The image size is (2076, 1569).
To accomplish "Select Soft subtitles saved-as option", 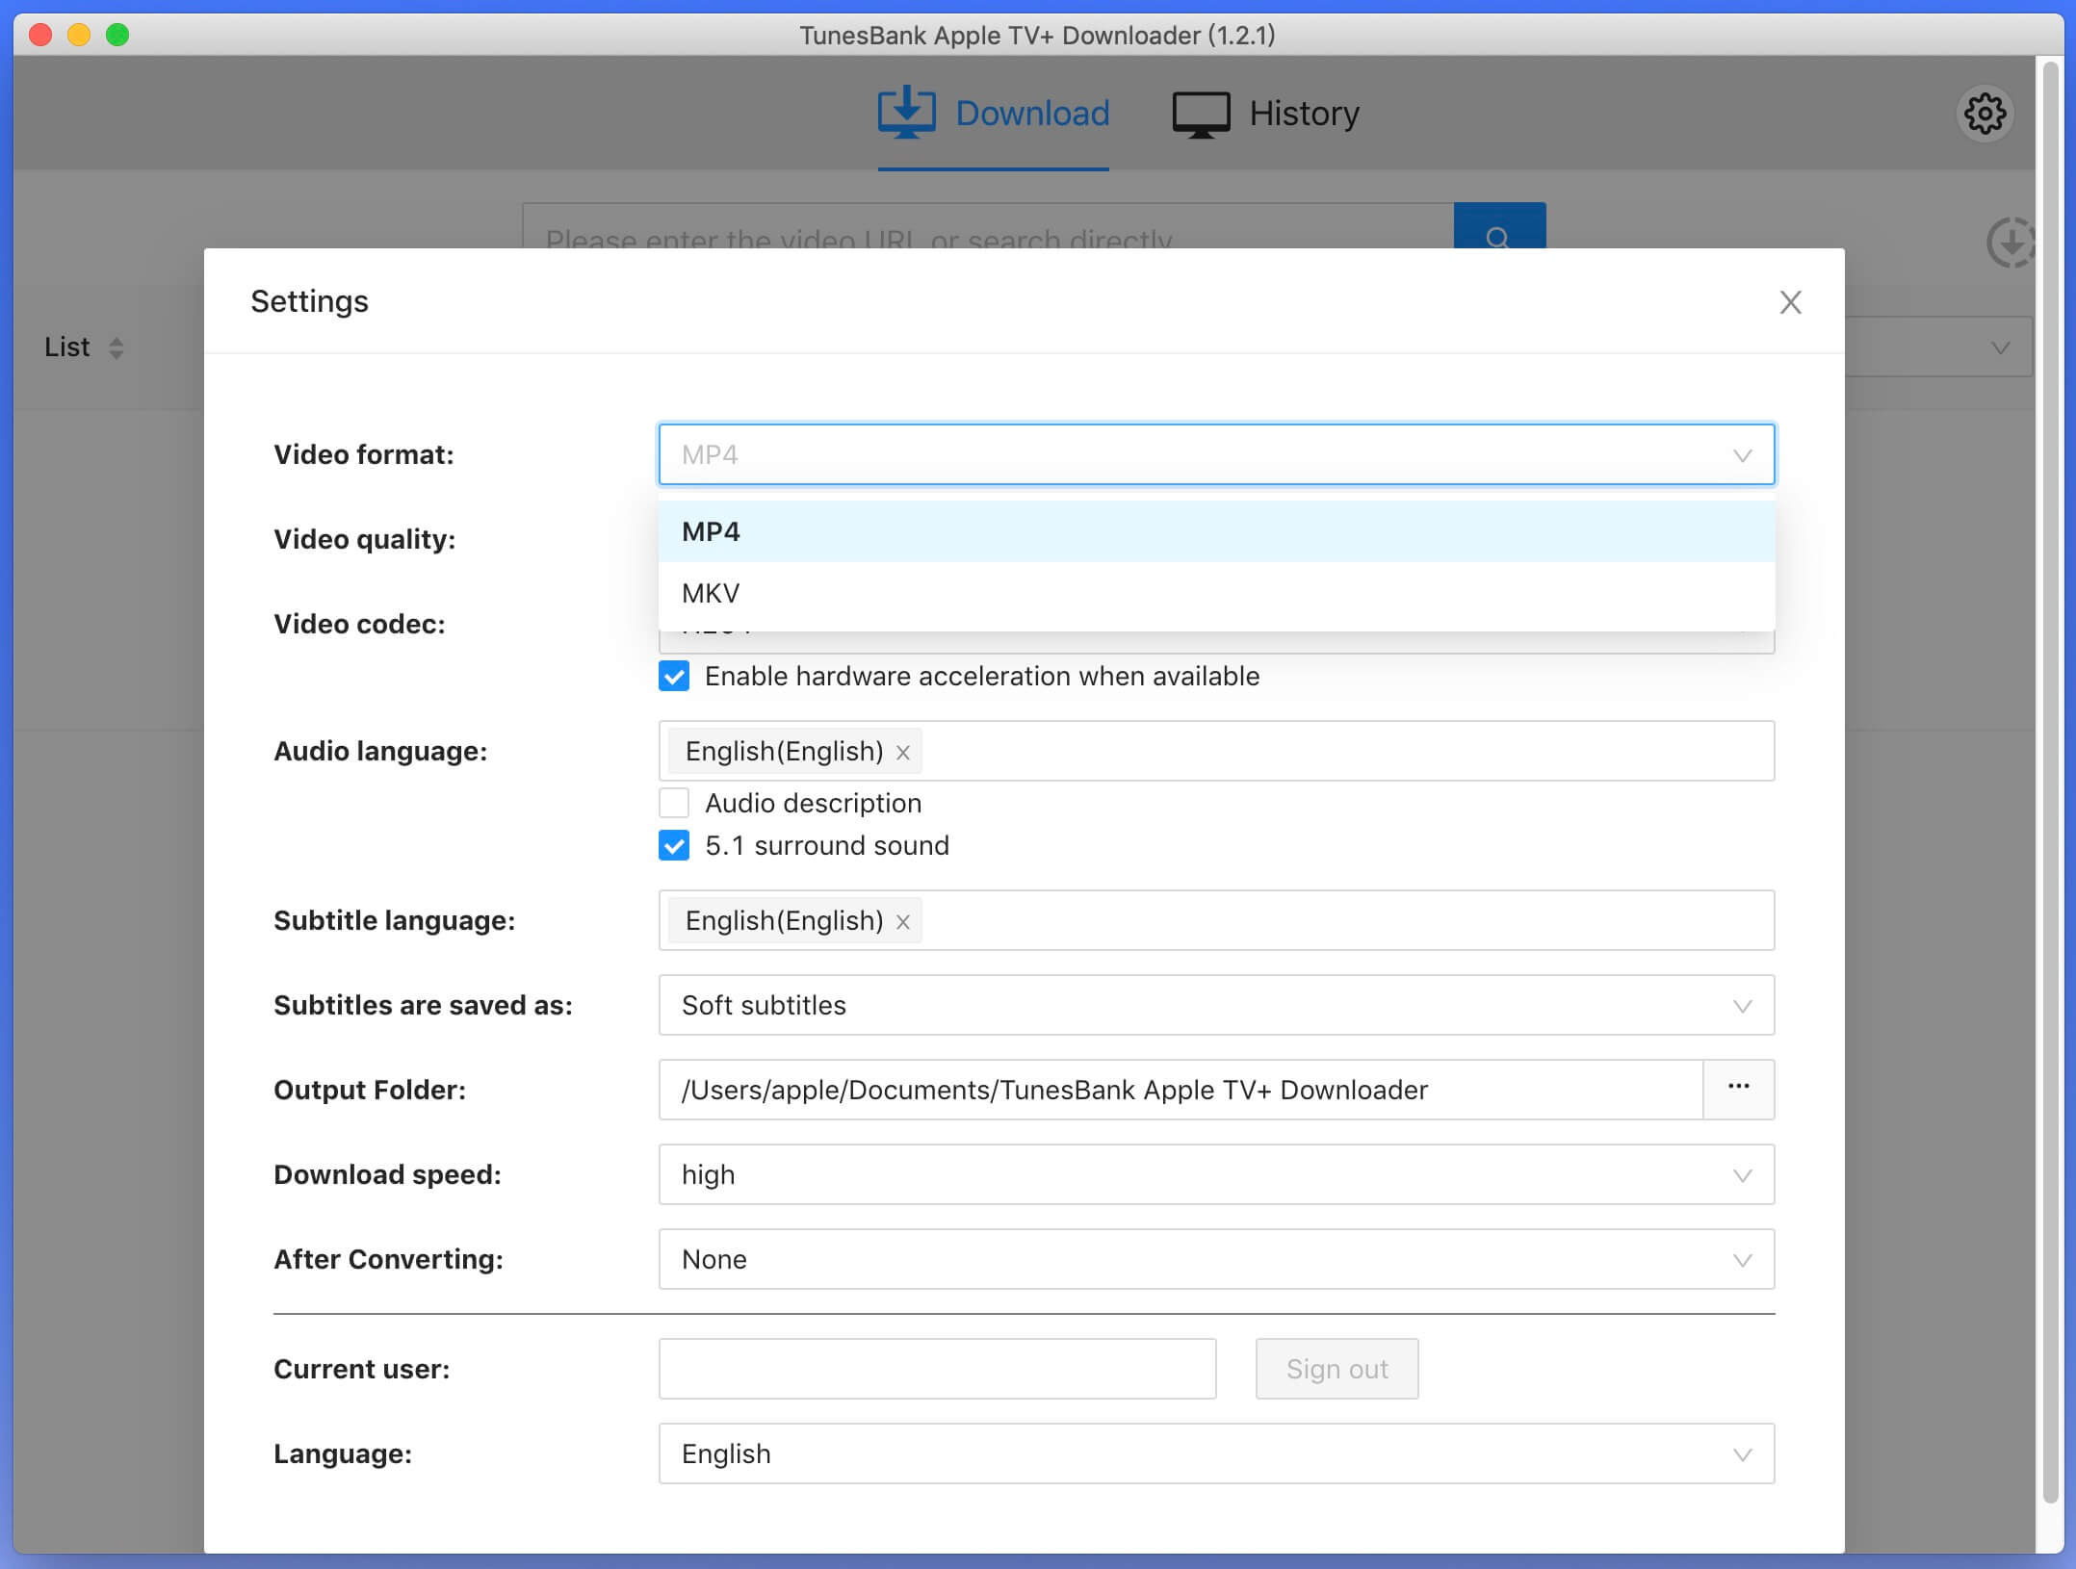I will 1215,1005.
